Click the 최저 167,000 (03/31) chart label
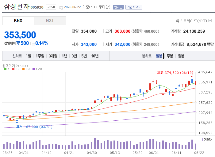Viewport: 215px width, 157px height. click(34, 127)
